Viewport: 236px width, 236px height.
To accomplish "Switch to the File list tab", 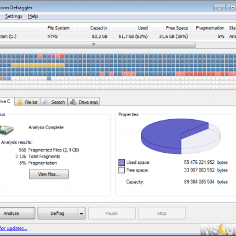I will click(27, 102).
